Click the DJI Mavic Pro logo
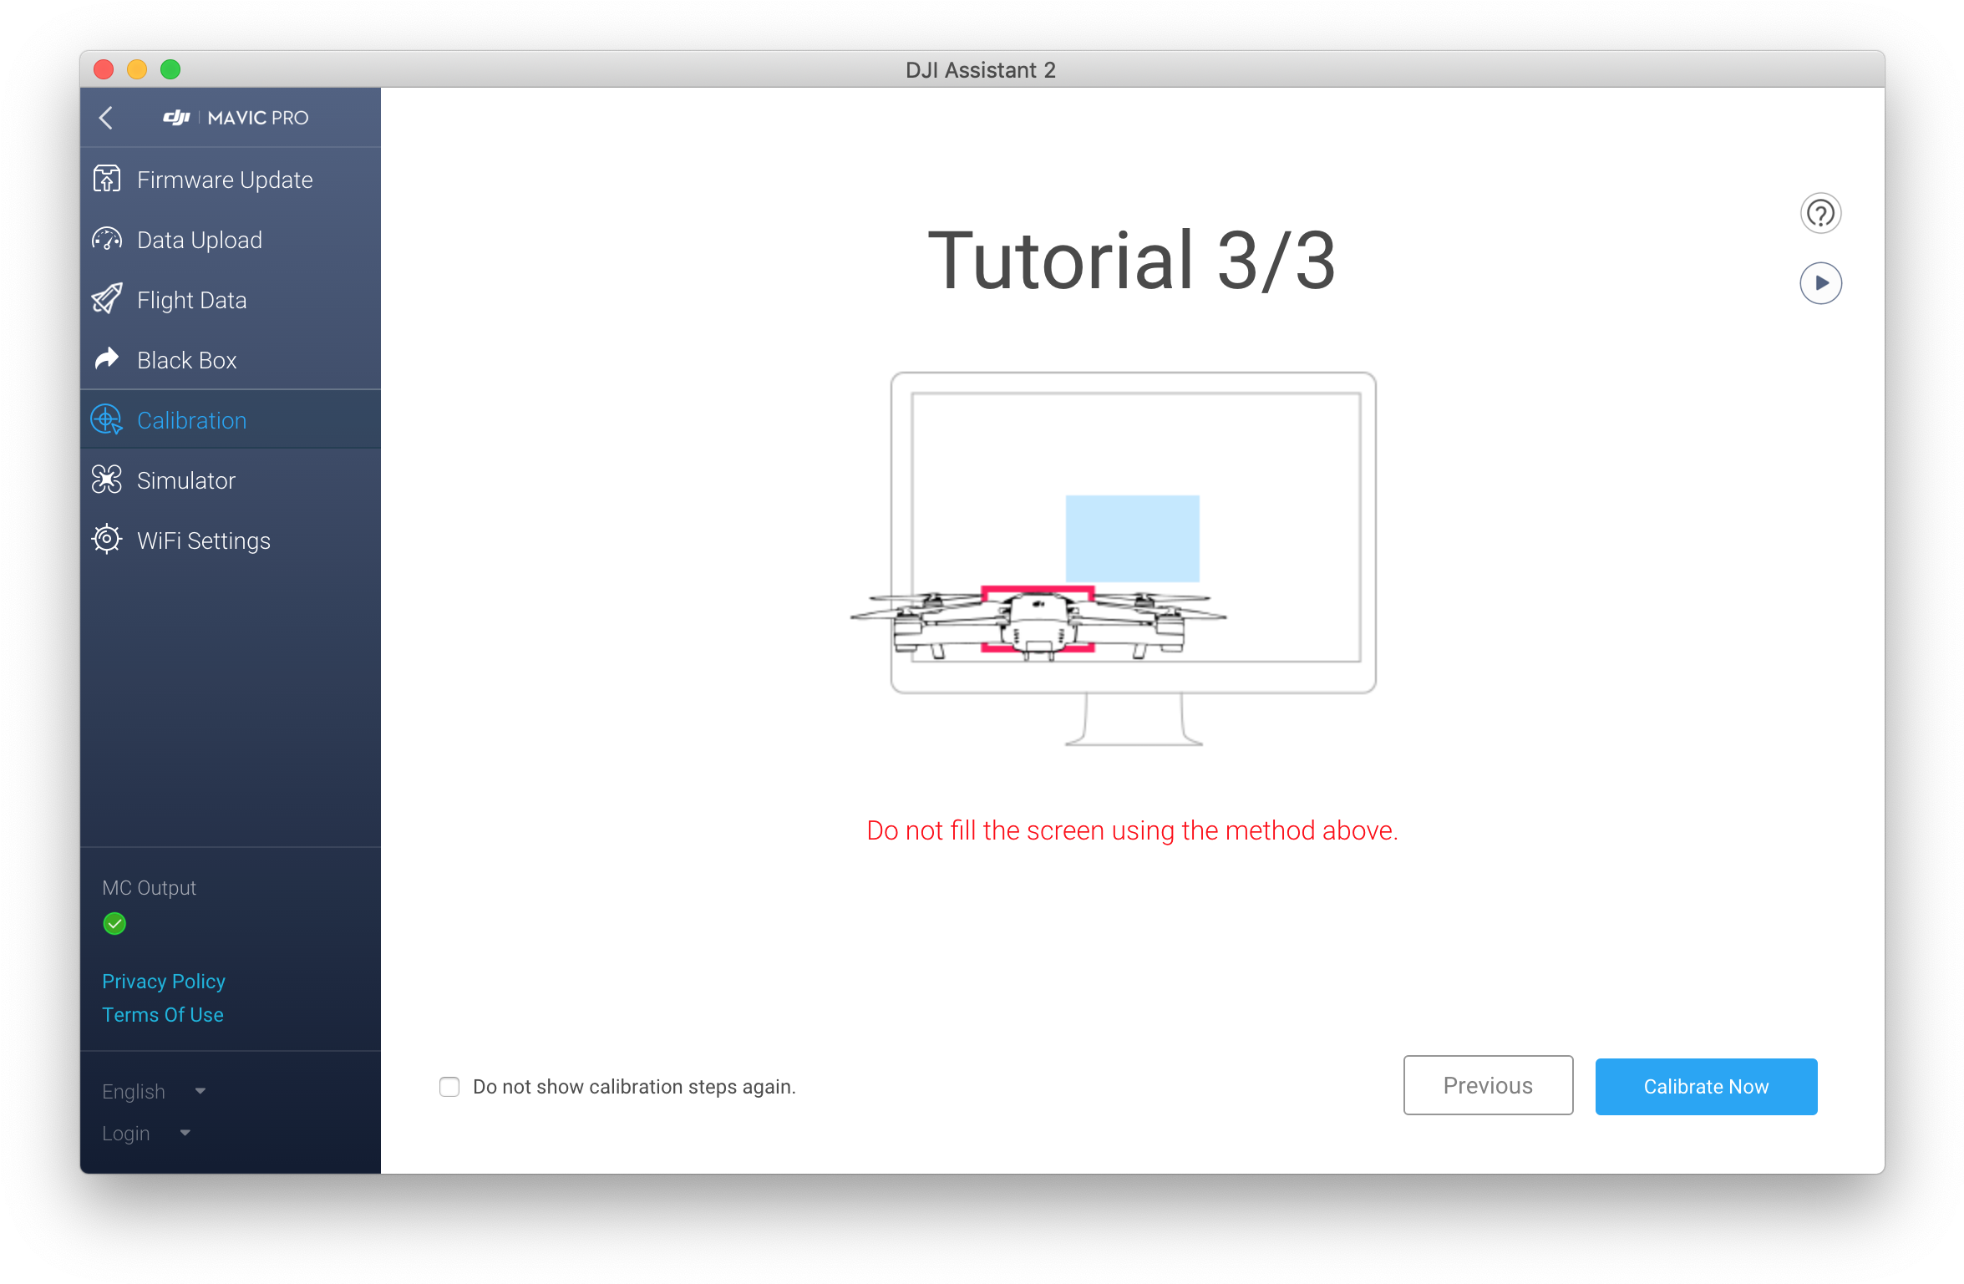The image size is (1964, 1284). coord(236,118)
